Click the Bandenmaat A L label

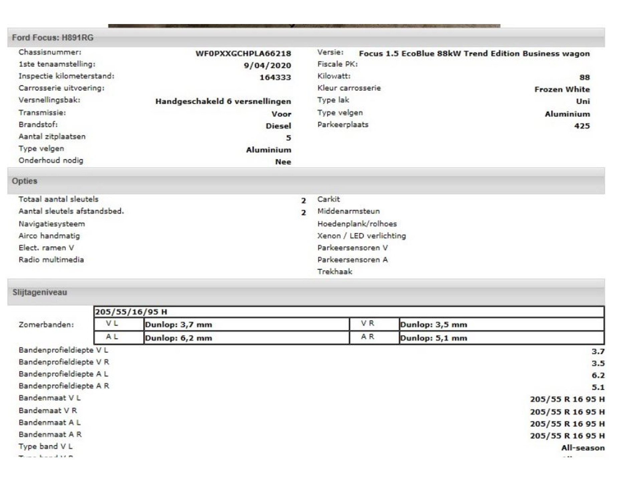click(49, 423)
